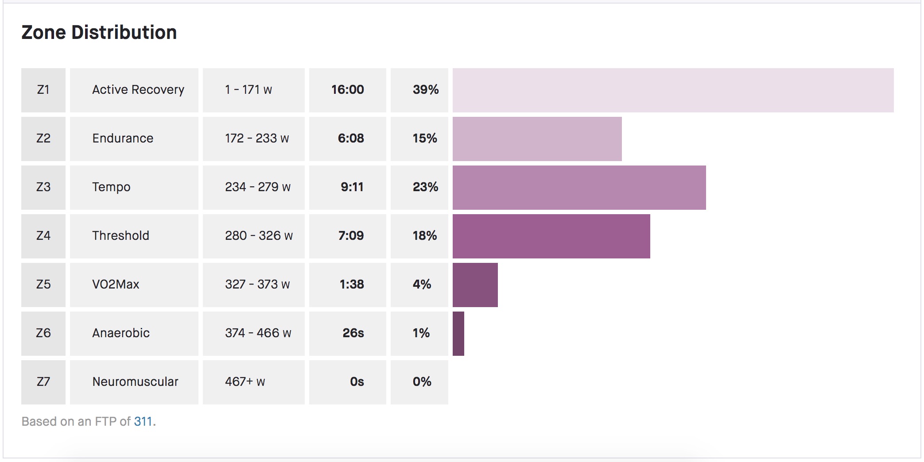The image size is (924, 462).
Task: Select the Z2 Endurance zone name
Action: point(122,138)
